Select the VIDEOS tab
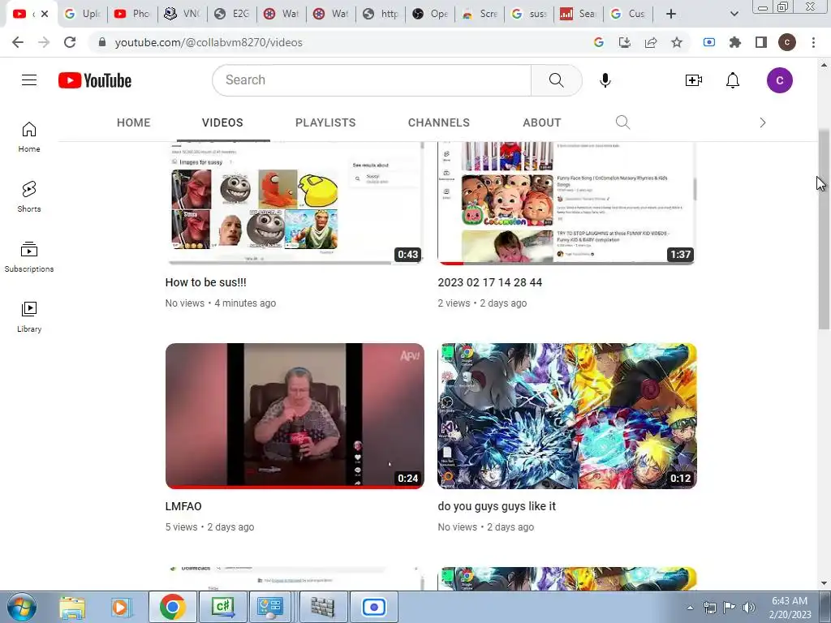Viewport: 831px width, 623px height. click(x=222, y=122)
